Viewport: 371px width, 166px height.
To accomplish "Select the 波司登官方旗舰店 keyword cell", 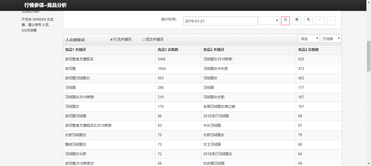I will (79, 59).
